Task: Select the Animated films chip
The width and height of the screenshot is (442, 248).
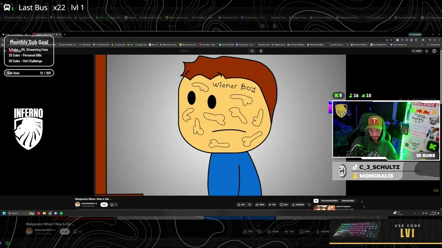Action: (348, 201)
